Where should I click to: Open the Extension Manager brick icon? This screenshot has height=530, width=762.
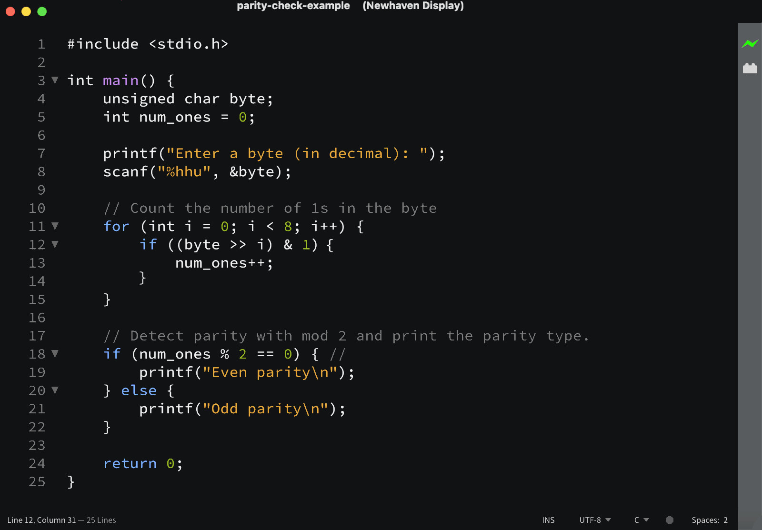click(750, 69)
